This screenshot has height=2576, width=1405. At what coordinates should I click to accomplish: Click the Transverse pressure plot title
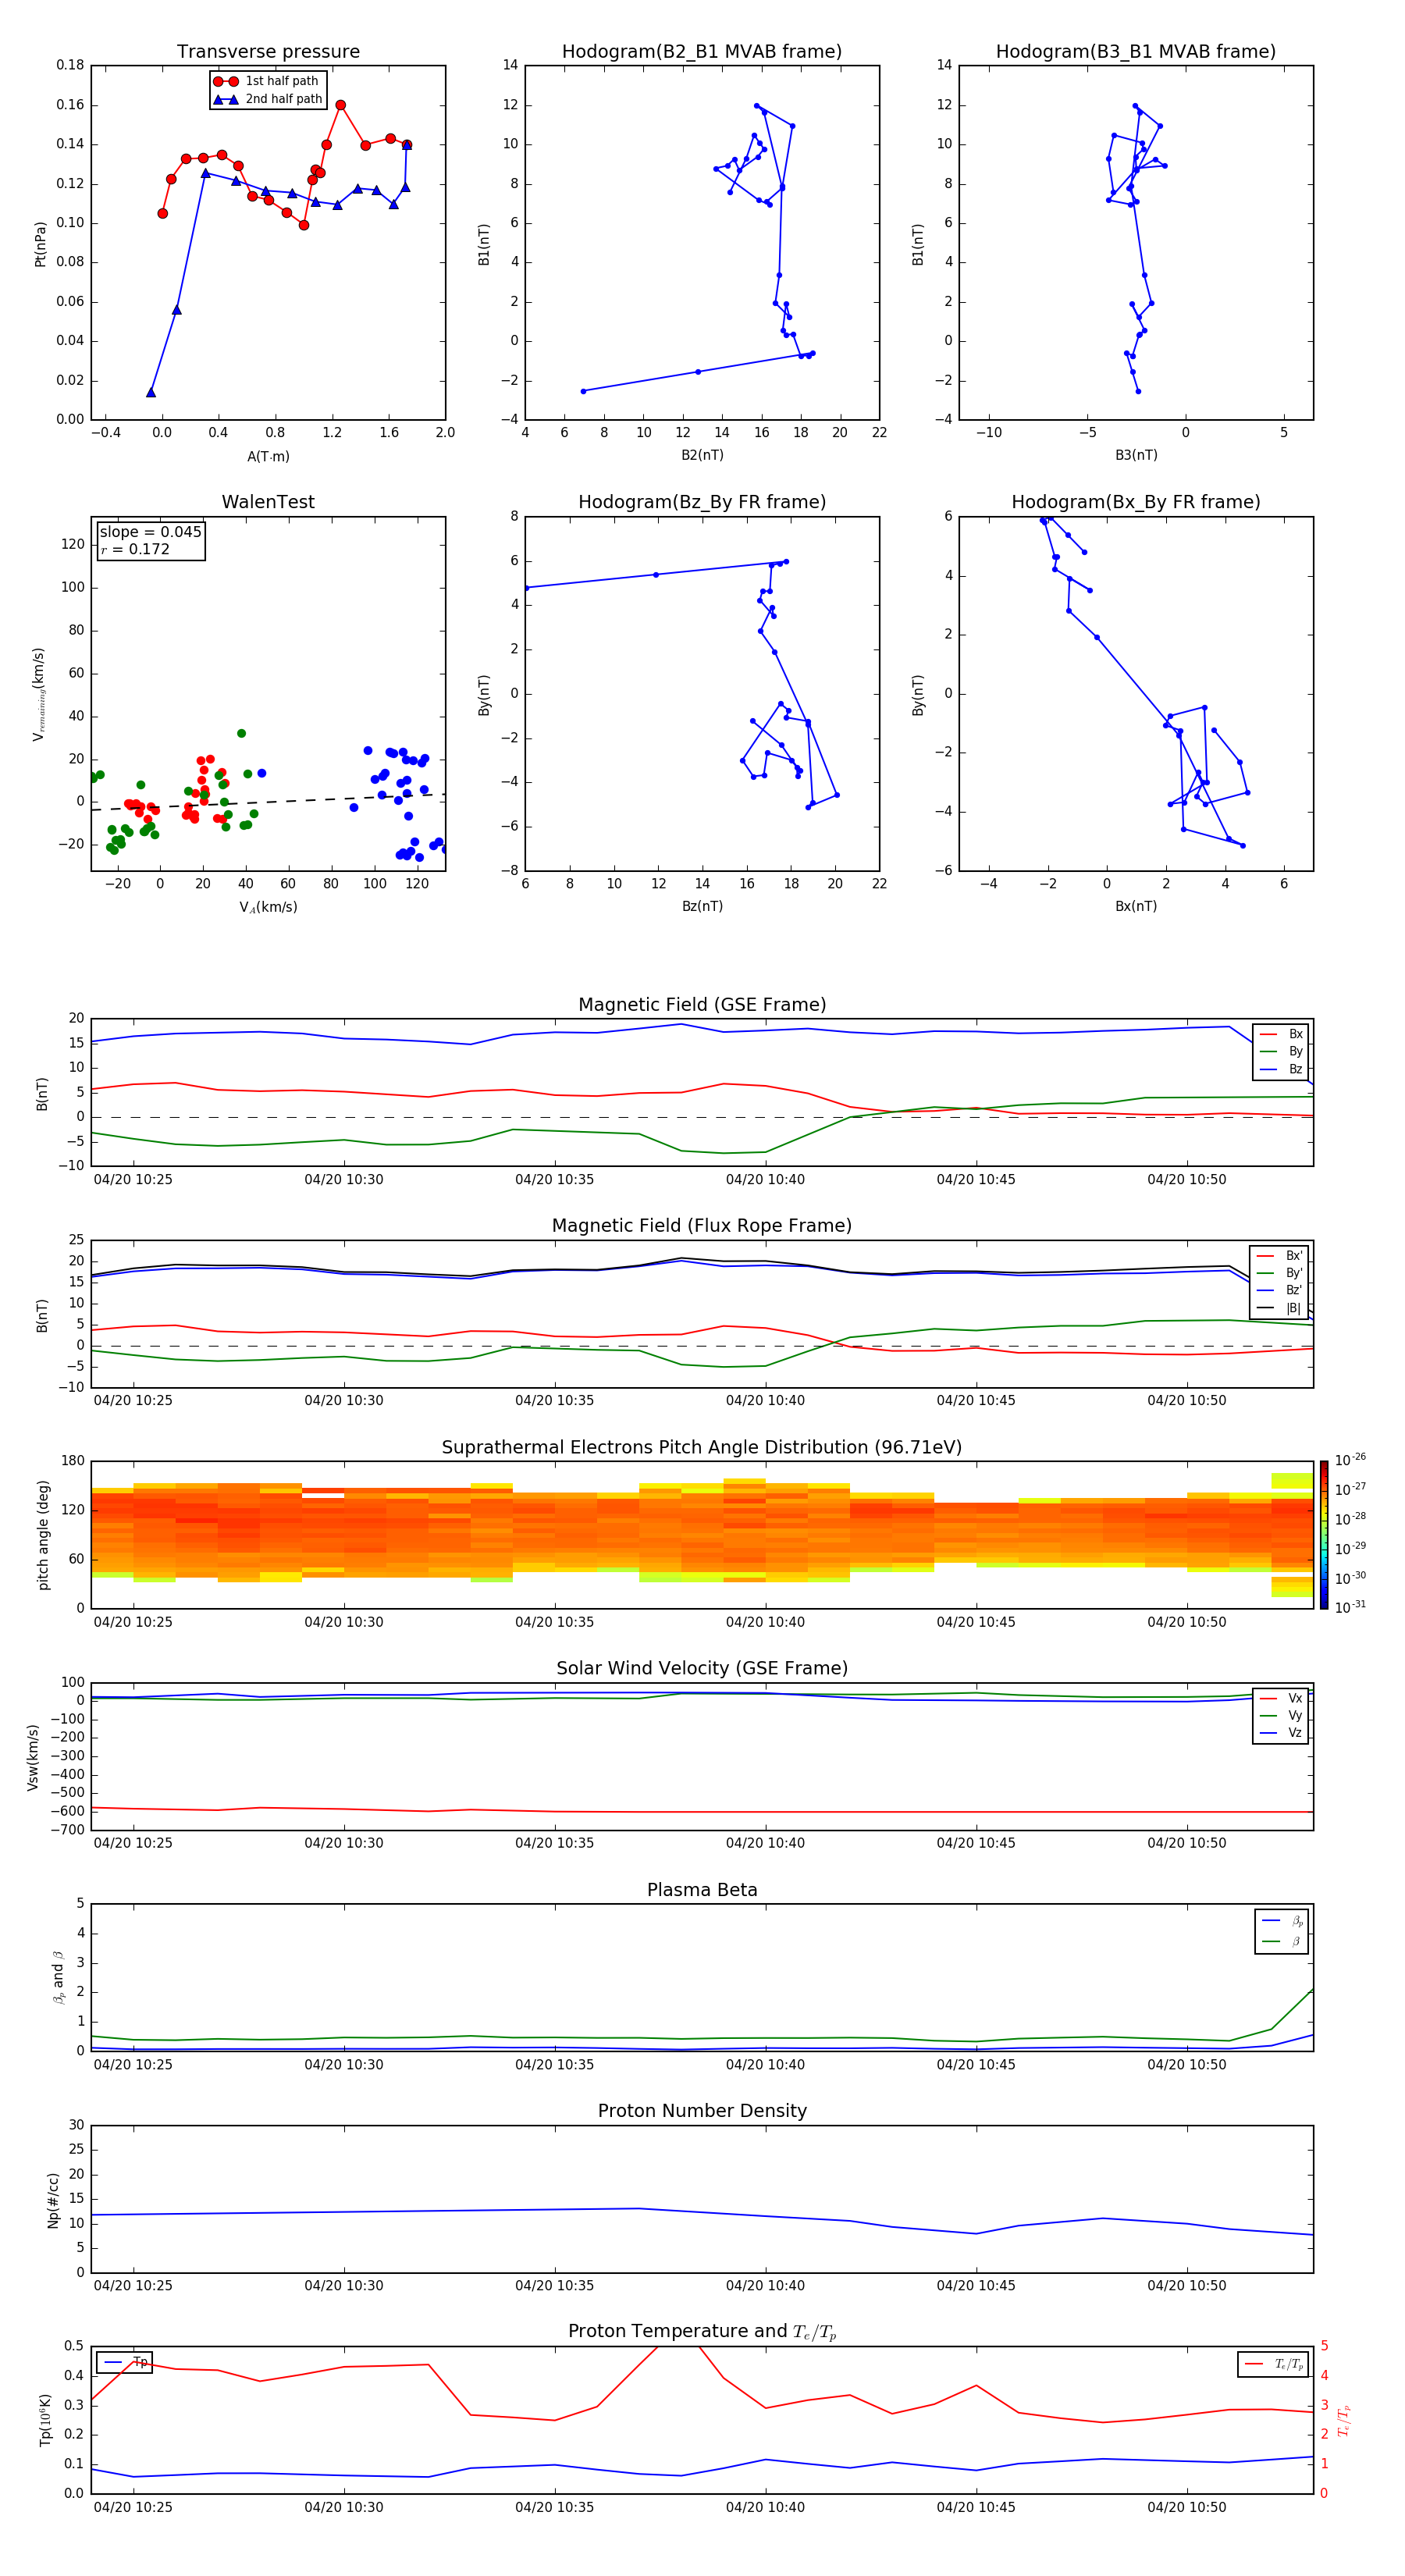[x=268, y=52]
